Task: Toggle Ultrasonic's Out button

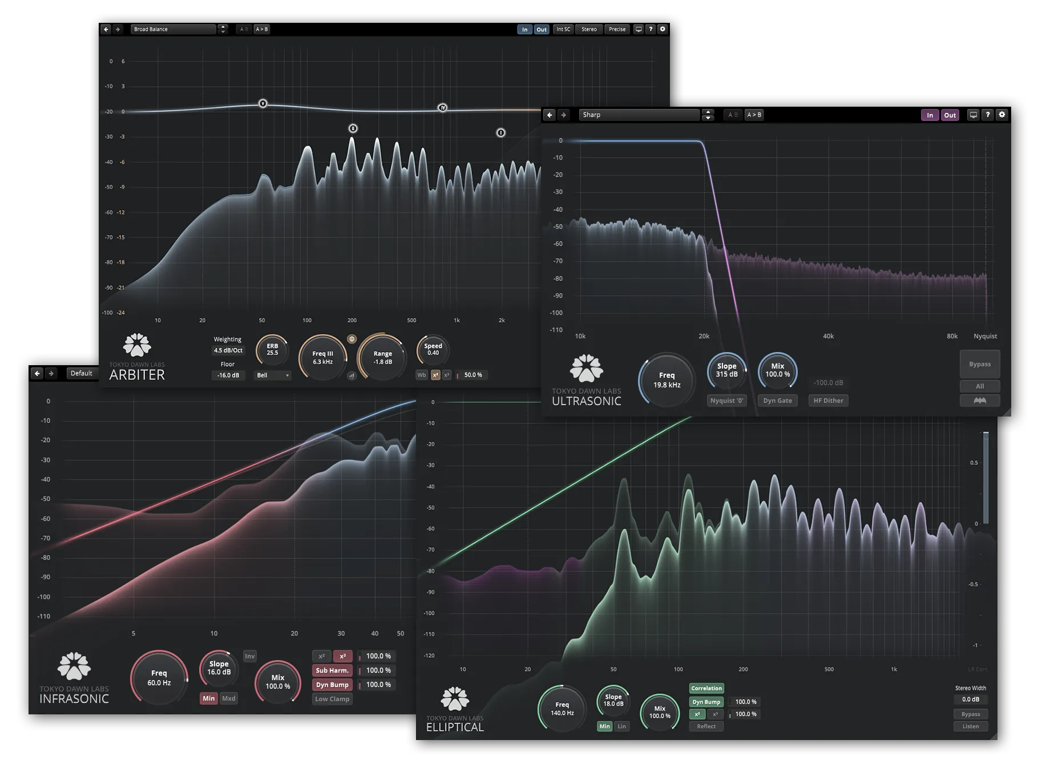Action: pyautogui.click(x=950, y=115)
